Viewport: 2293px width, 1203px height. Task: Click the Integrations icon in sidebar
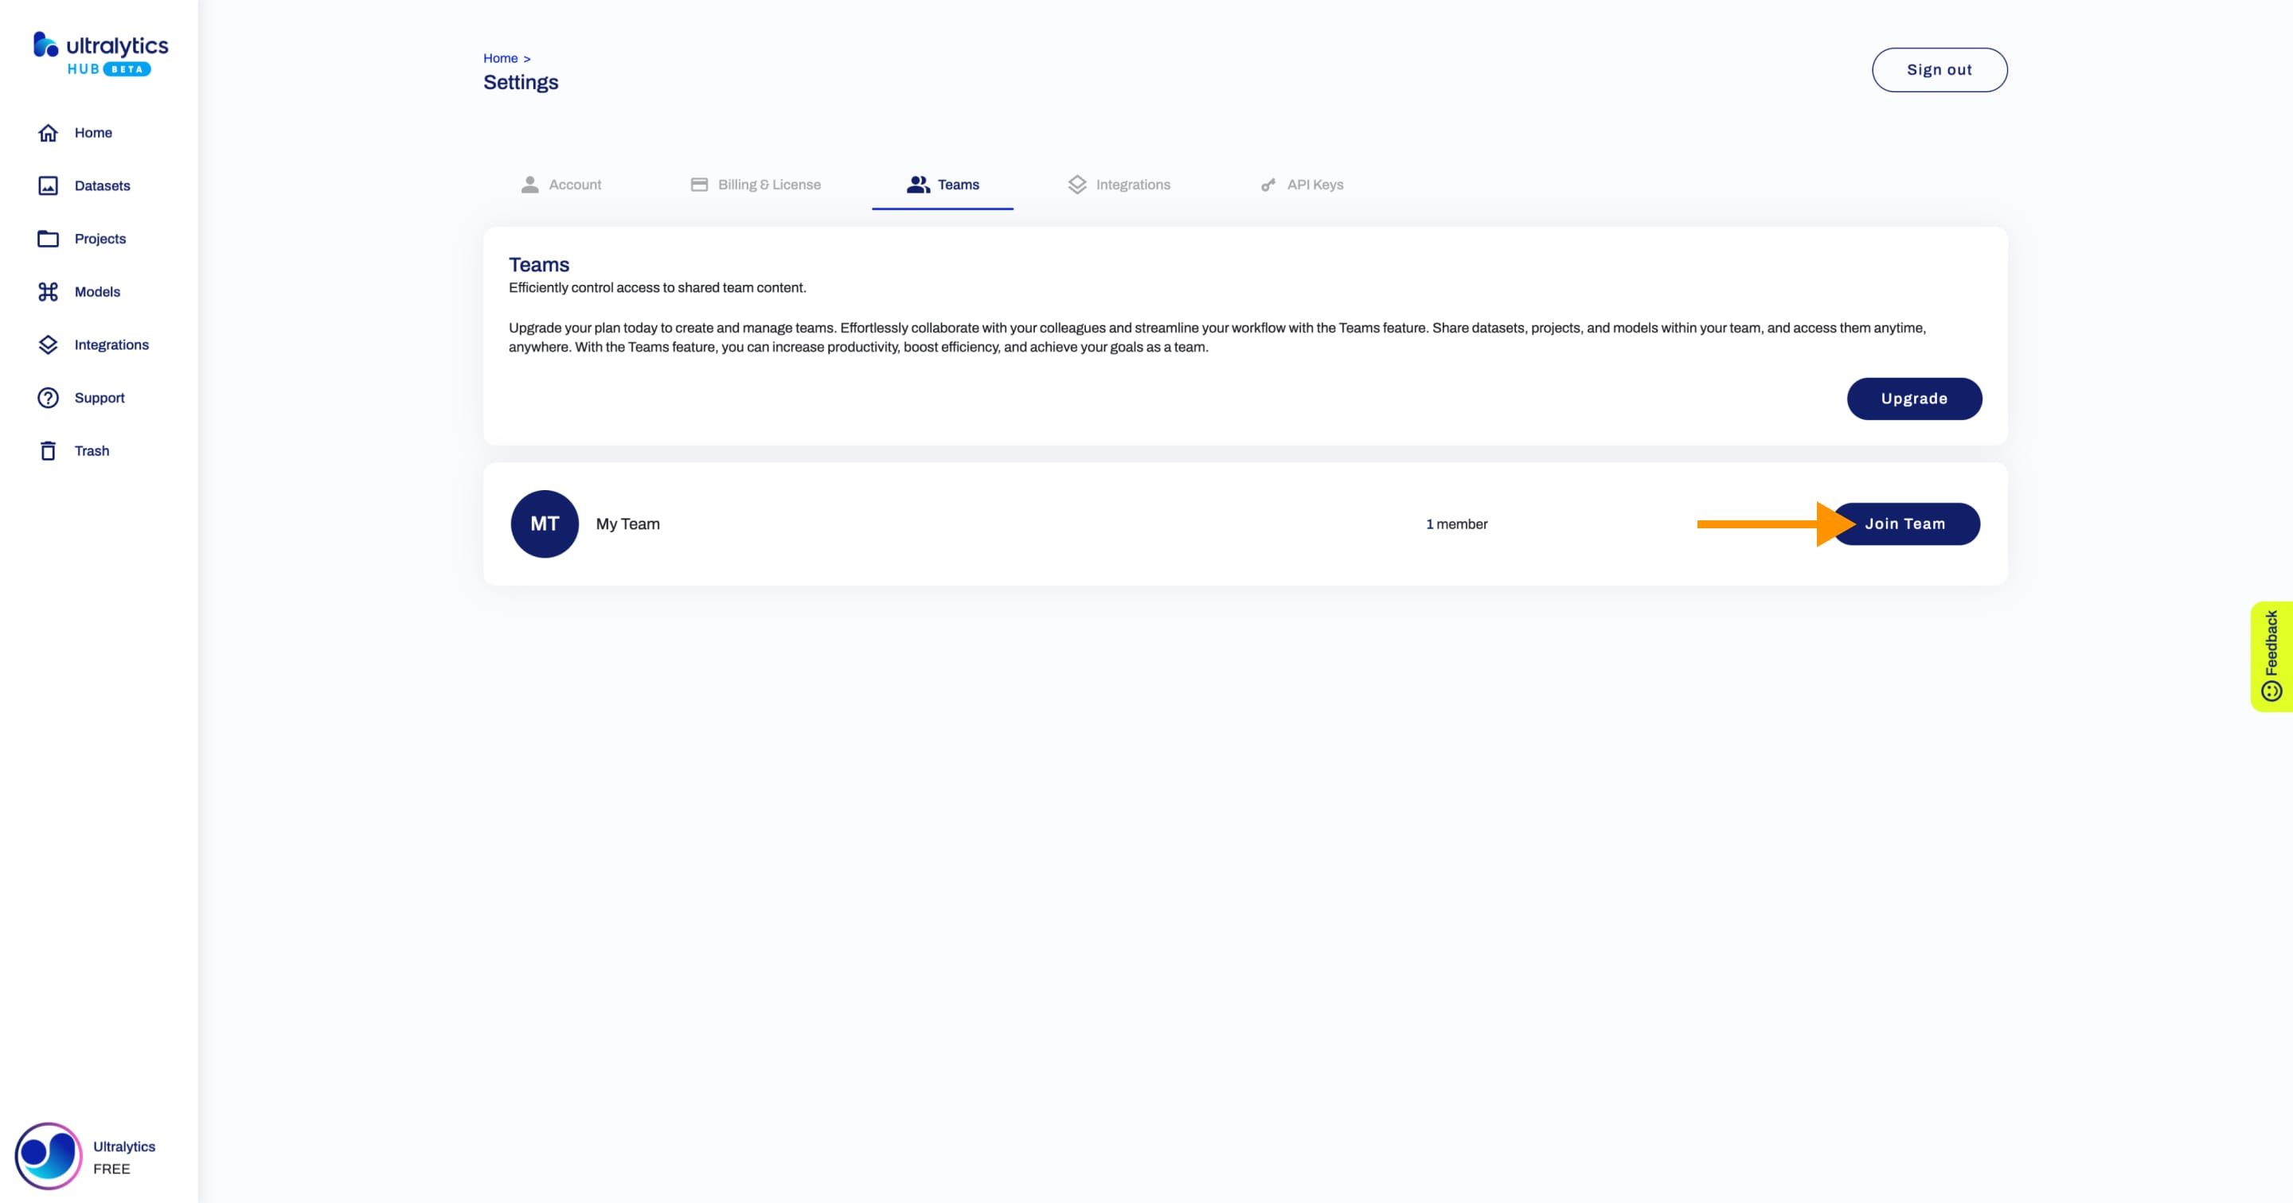tap(47, 344)
